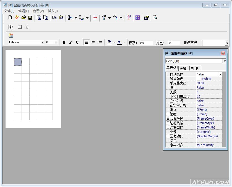The height and width of the screenshot is (187, 232).
Task: Save the template with the floppy disk icon
Action: tap(30, 18)
